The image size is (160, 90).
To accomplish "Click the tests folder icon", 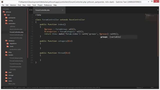I will click(x=6, y=78).
